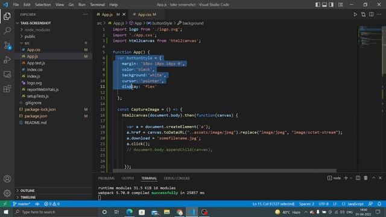This screenshot has width=386, height=217.
Task: Open terminal launch profile dropdown arrow
Action: click(x=351, y=178)
